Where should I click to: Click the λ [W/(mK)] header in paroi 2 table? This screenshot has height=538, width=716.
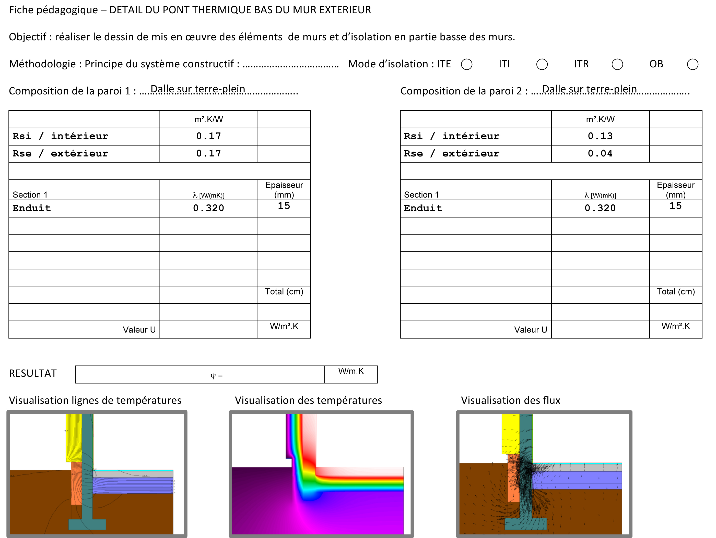(x=601, y=195)
